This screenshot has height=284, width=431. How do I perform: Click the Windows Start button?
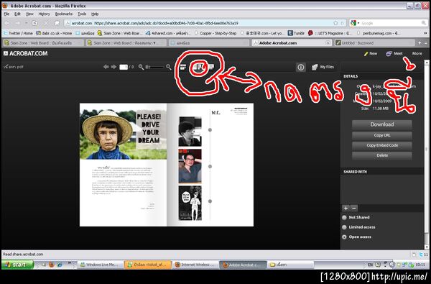(17, 265)
